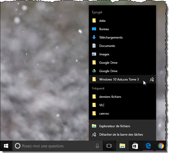Click the Windows Start button
The height and width of the screenshot is (155, 171).
[x=6, y=146]
